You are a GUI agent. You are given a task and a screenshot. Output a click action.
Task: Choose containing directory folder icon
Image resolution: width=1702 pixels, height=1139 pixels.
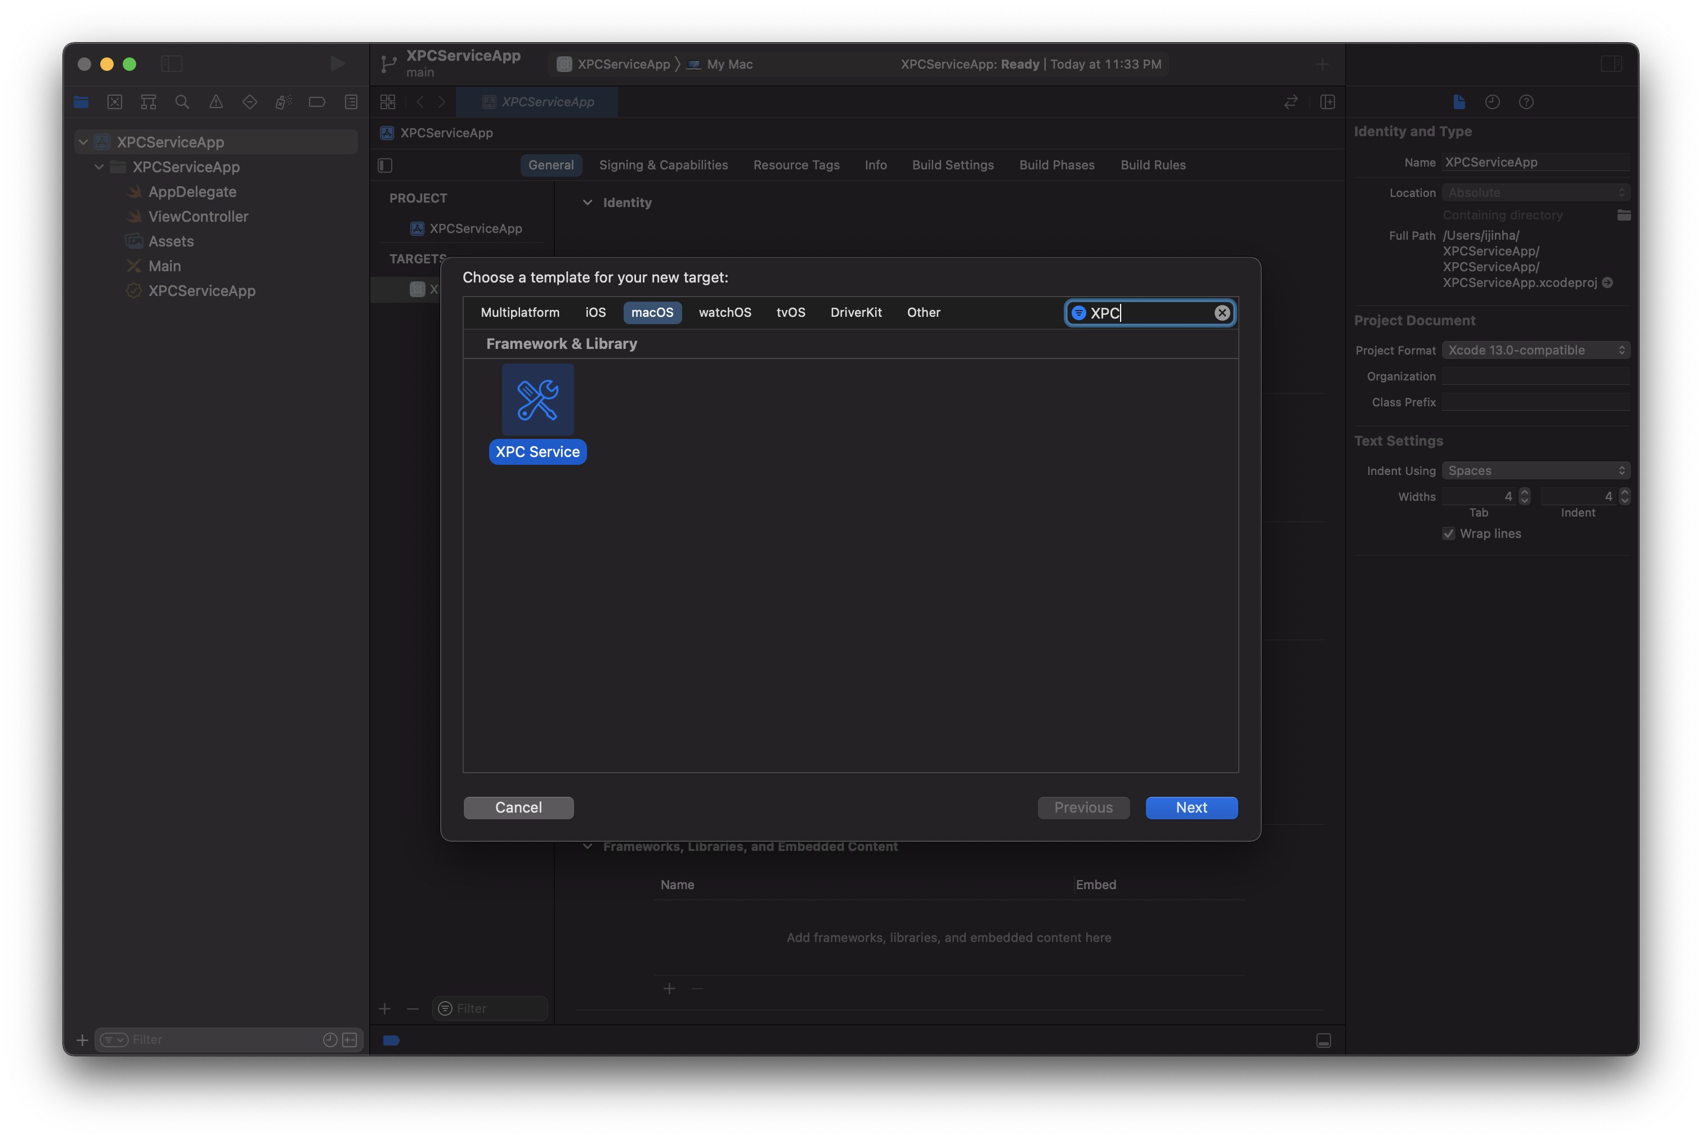click(x=1624, y=215)
